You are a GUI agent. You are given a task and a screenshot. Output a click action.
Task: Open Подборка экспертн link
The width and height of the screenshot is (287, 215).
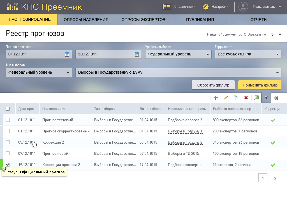click(x=184, y=165)
